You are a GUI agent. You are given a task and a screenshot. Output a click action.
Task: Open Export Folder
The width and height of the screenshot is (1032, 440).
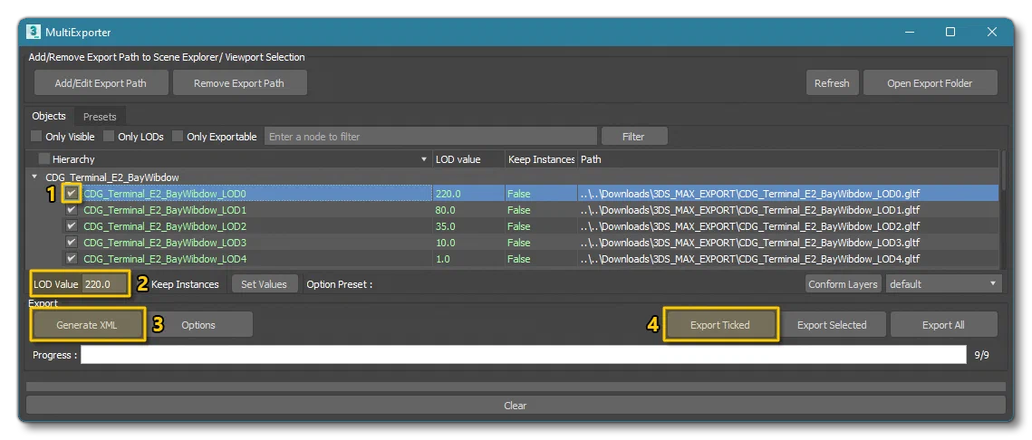[x=930, y=83]
